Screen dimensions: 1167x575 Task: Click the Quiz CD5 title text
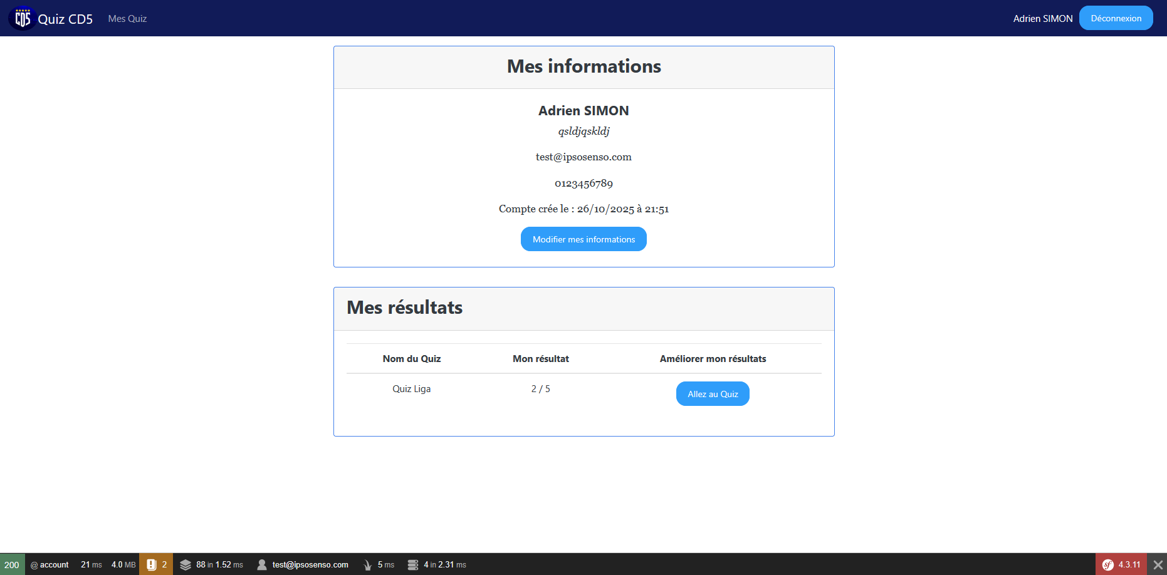[x=66, y=18]
